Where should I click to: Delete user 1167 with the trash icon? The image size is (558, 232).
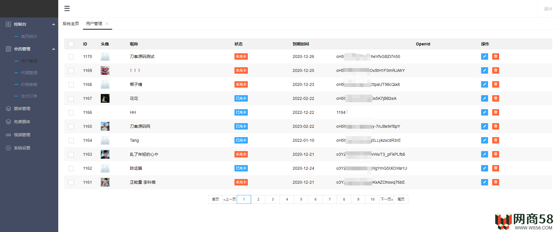(x=496, y=98)
